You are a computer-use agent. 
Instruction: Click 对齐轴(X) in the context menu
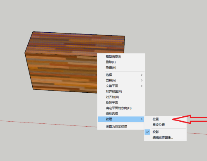[x=121, y=97]
